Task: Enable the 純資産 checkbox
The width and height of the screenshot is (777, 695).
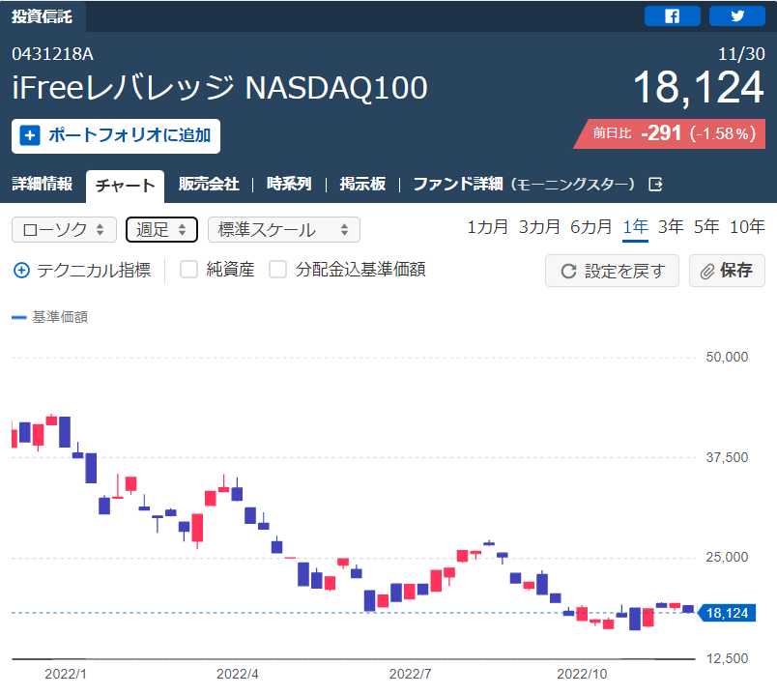Action: (188, 270)
